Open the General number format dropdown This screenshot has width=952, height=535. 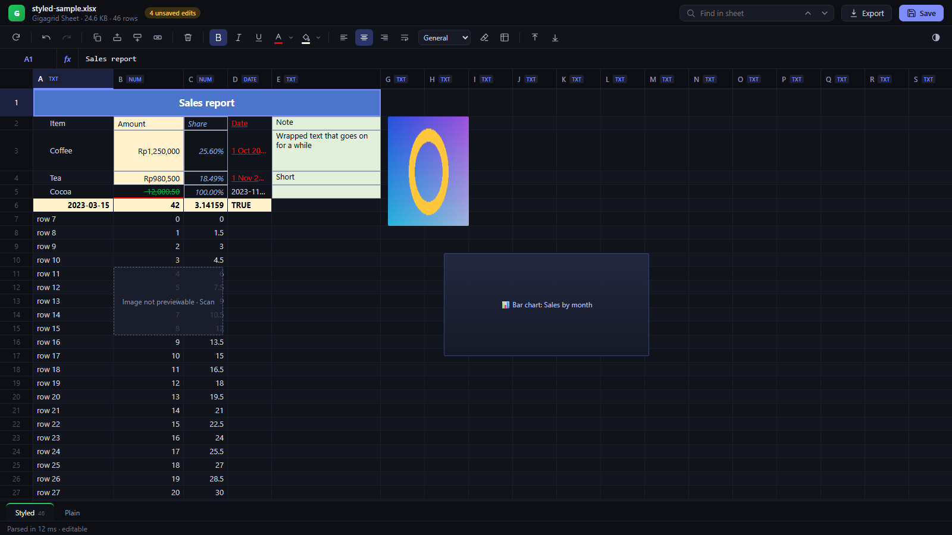(x=444, y=37)
